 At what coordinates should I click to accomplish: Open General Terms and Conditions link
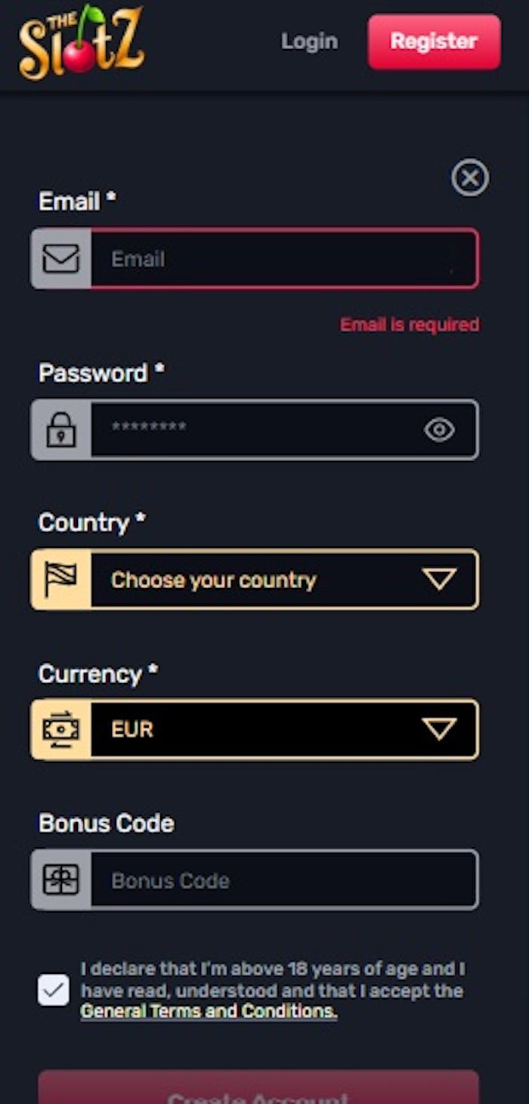(209, 1011)
